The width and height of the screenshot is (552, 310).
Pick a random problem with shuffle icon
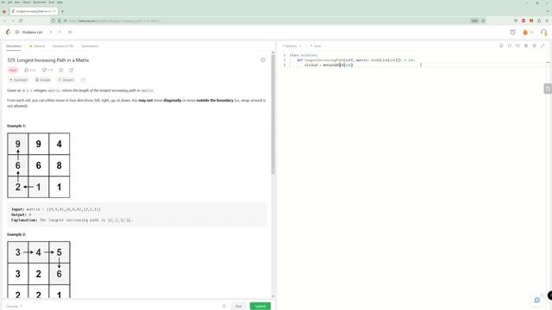[x=70, y=32]
